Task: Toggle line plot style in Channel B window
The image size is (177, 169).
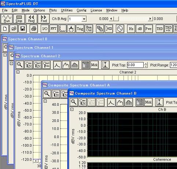Action: 111,102
